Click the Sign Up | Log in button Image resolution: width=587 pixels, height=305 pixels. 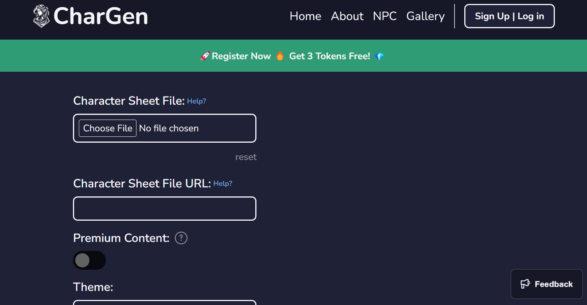(x=509, y=16)
